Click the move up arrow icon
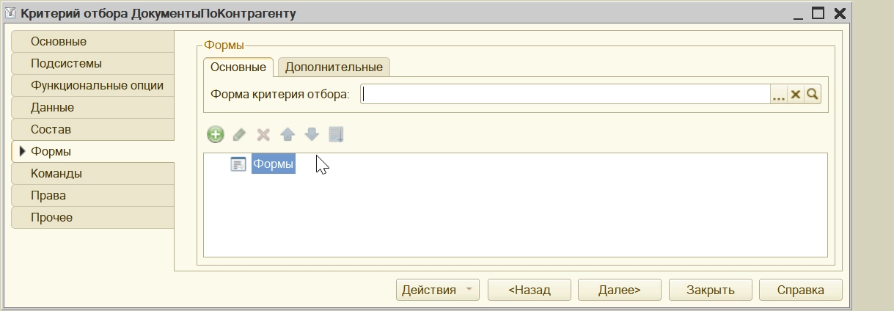This screenshot has width=894, height=311. coord(287,134)
